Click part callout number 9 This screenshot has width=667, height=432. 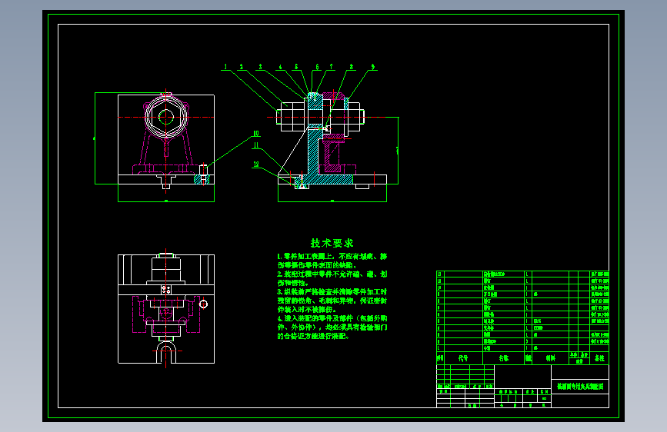(x=372, y=67)
